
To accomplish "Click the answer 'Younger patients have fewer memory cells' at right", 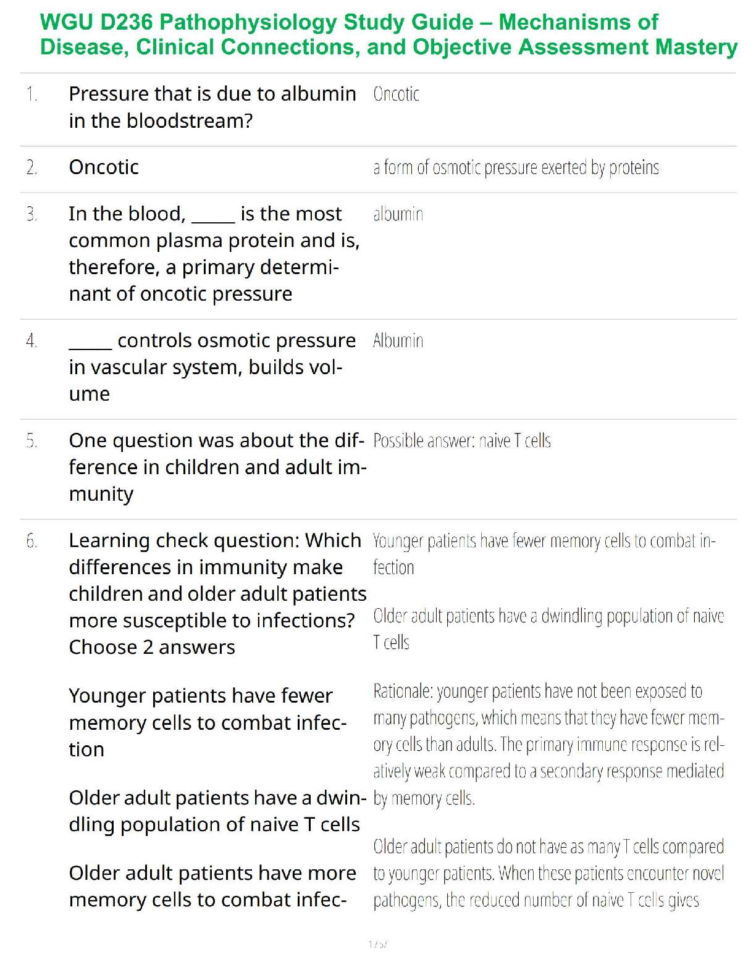I will pos(544,553).
